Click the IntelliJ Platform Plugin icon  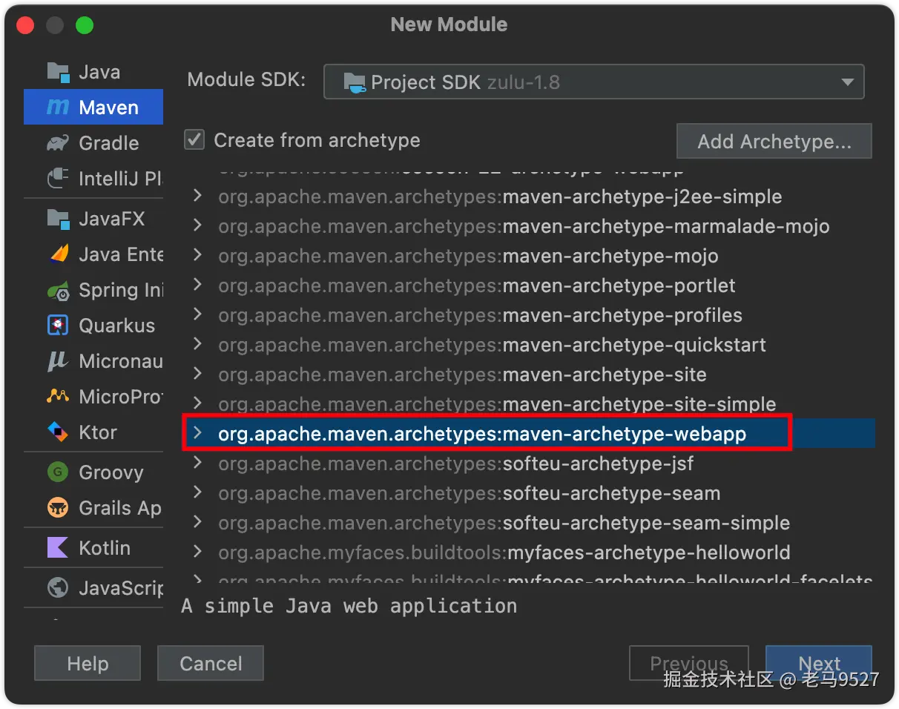(58, 179)
